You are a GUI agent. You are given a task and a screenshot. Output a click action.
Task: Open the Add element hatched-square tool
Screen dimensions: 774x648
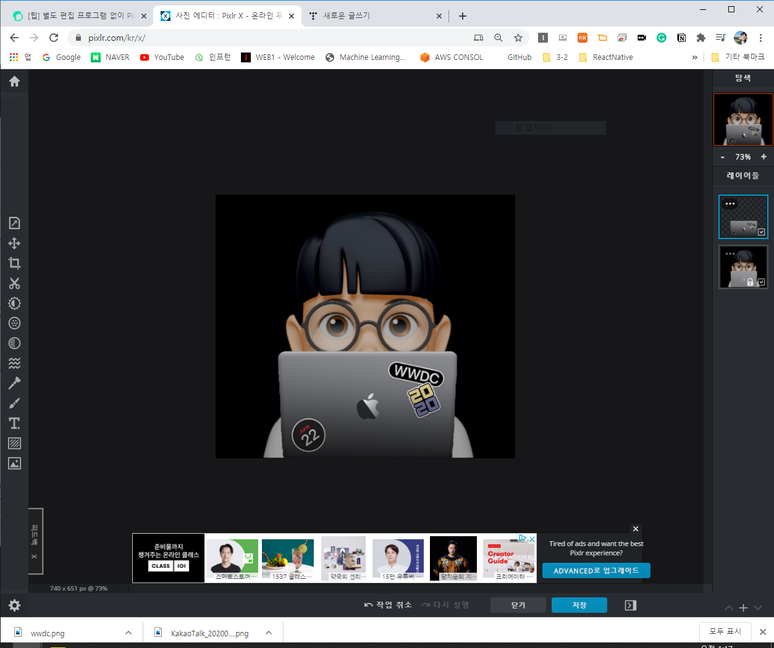pos(14,444)
